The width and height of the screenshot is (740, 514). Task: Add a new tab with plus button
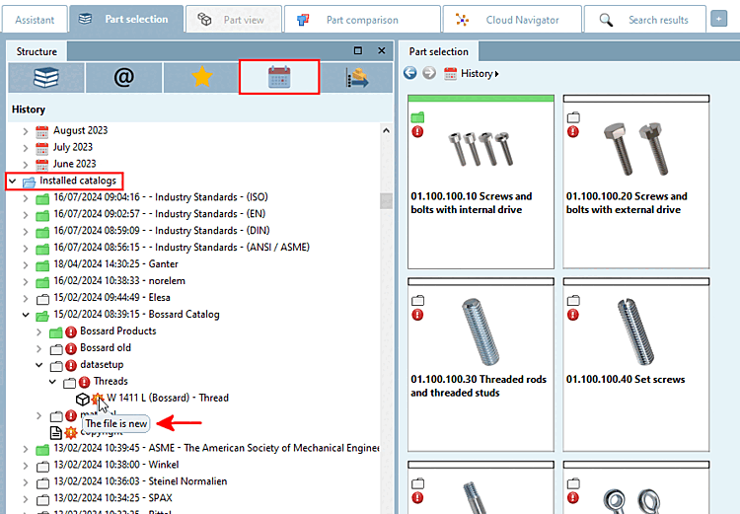point(718,20)
